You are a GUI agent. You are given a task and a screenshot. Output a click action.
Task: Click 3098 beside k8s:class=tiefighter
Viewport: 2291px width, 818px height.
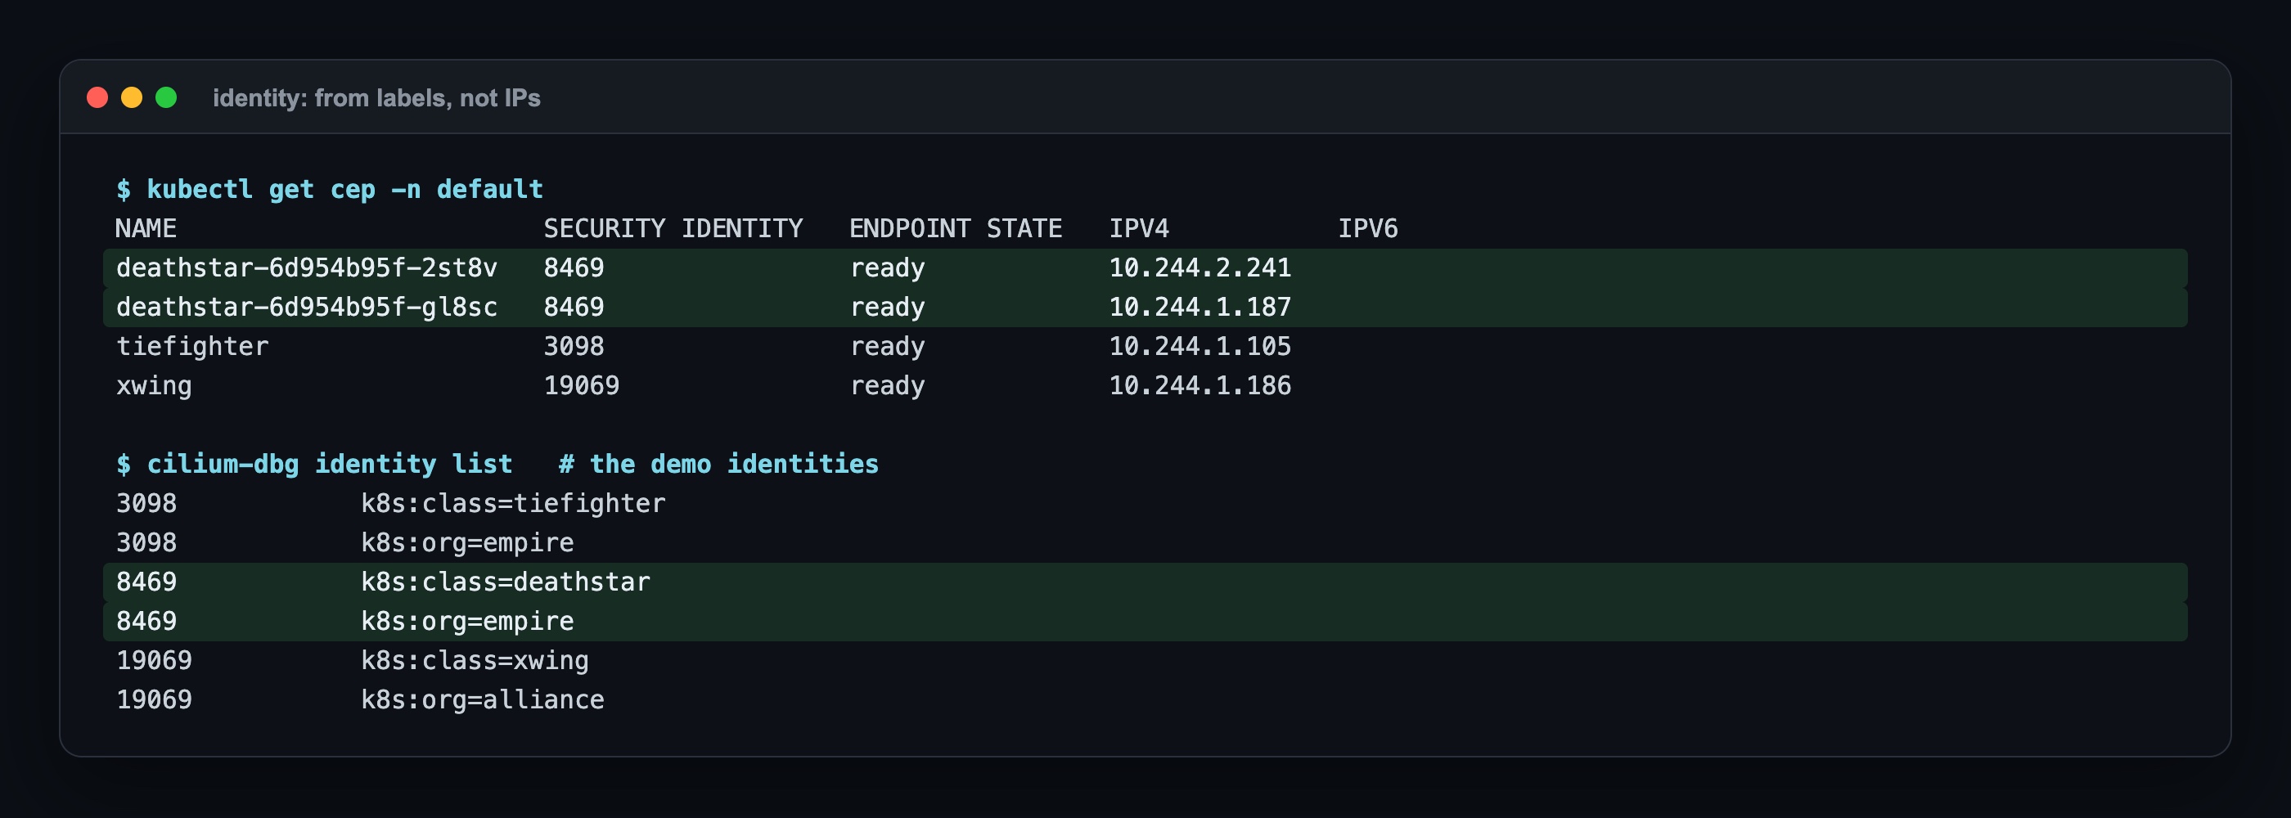[x=146, y=503]
